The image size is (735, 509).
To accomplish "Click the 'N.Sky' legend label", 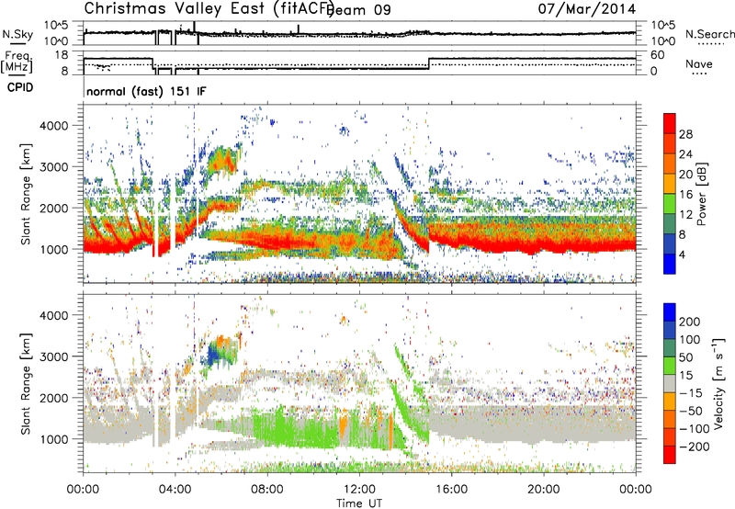I will [17, 34].
